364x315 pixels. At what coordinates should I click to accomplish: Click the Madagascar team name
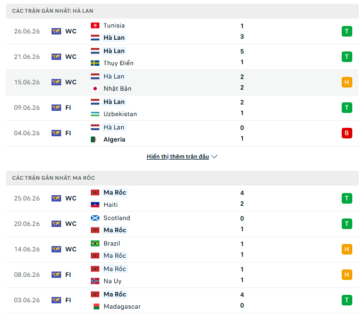122,307
